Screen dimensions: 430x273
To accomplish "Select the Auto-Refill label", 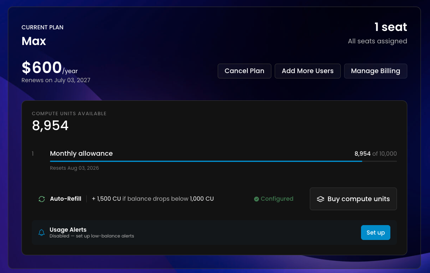I will pyautogui.click(x=66, y=199).
